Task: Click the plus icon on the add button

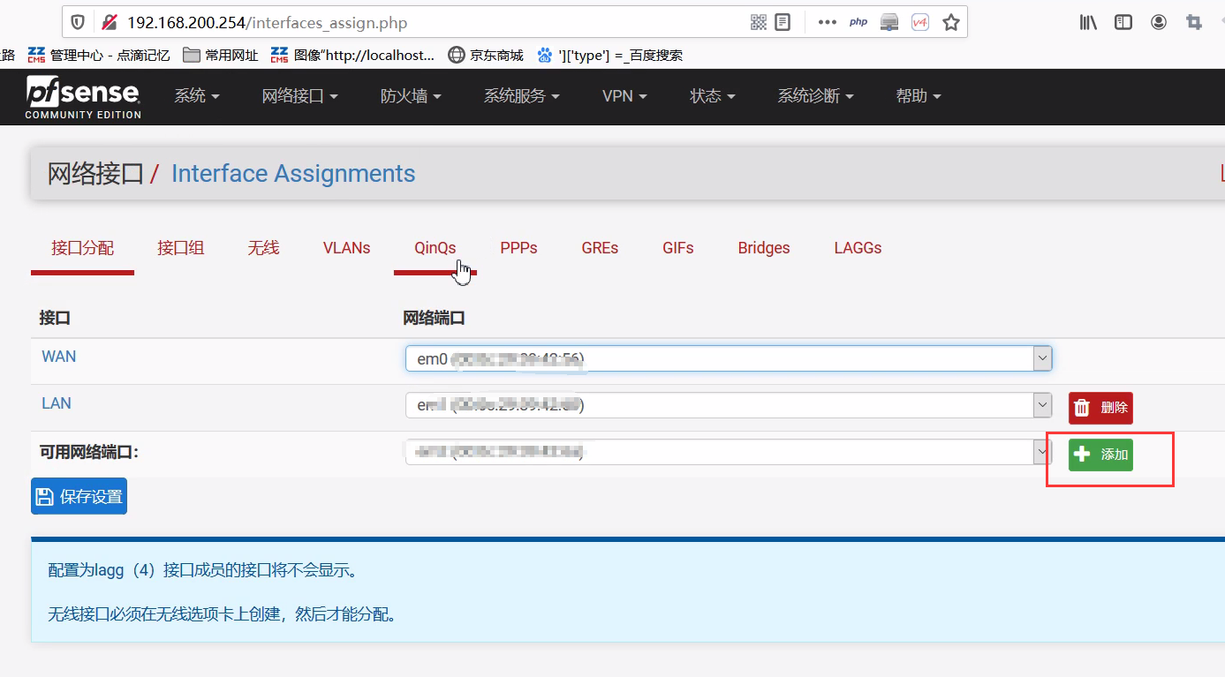Action: [x=1081, y=455]
